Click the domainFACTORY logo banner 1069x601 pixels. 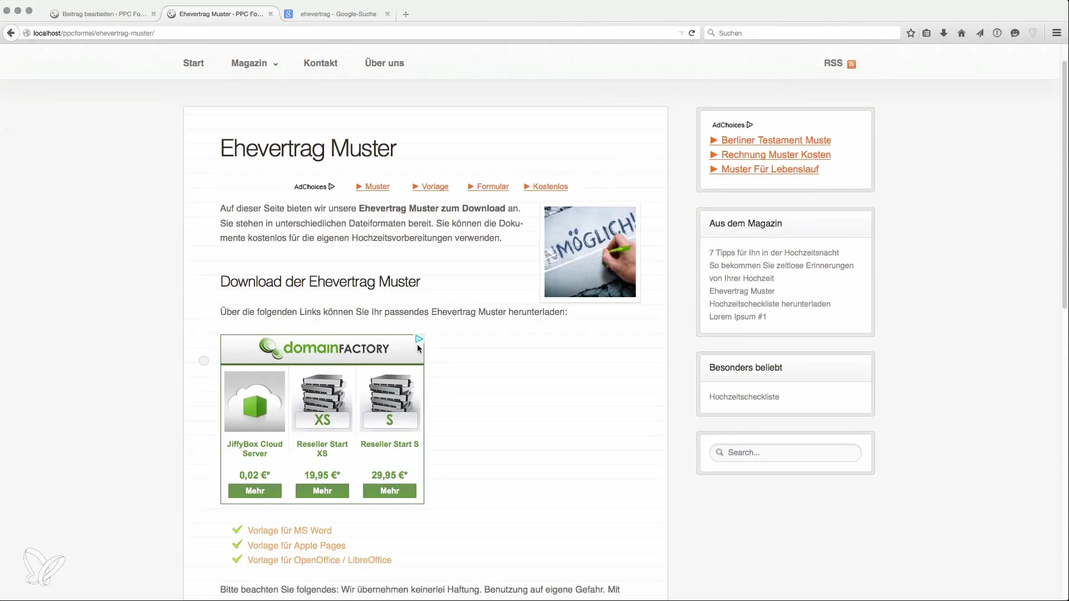click(x=323, y=348)
